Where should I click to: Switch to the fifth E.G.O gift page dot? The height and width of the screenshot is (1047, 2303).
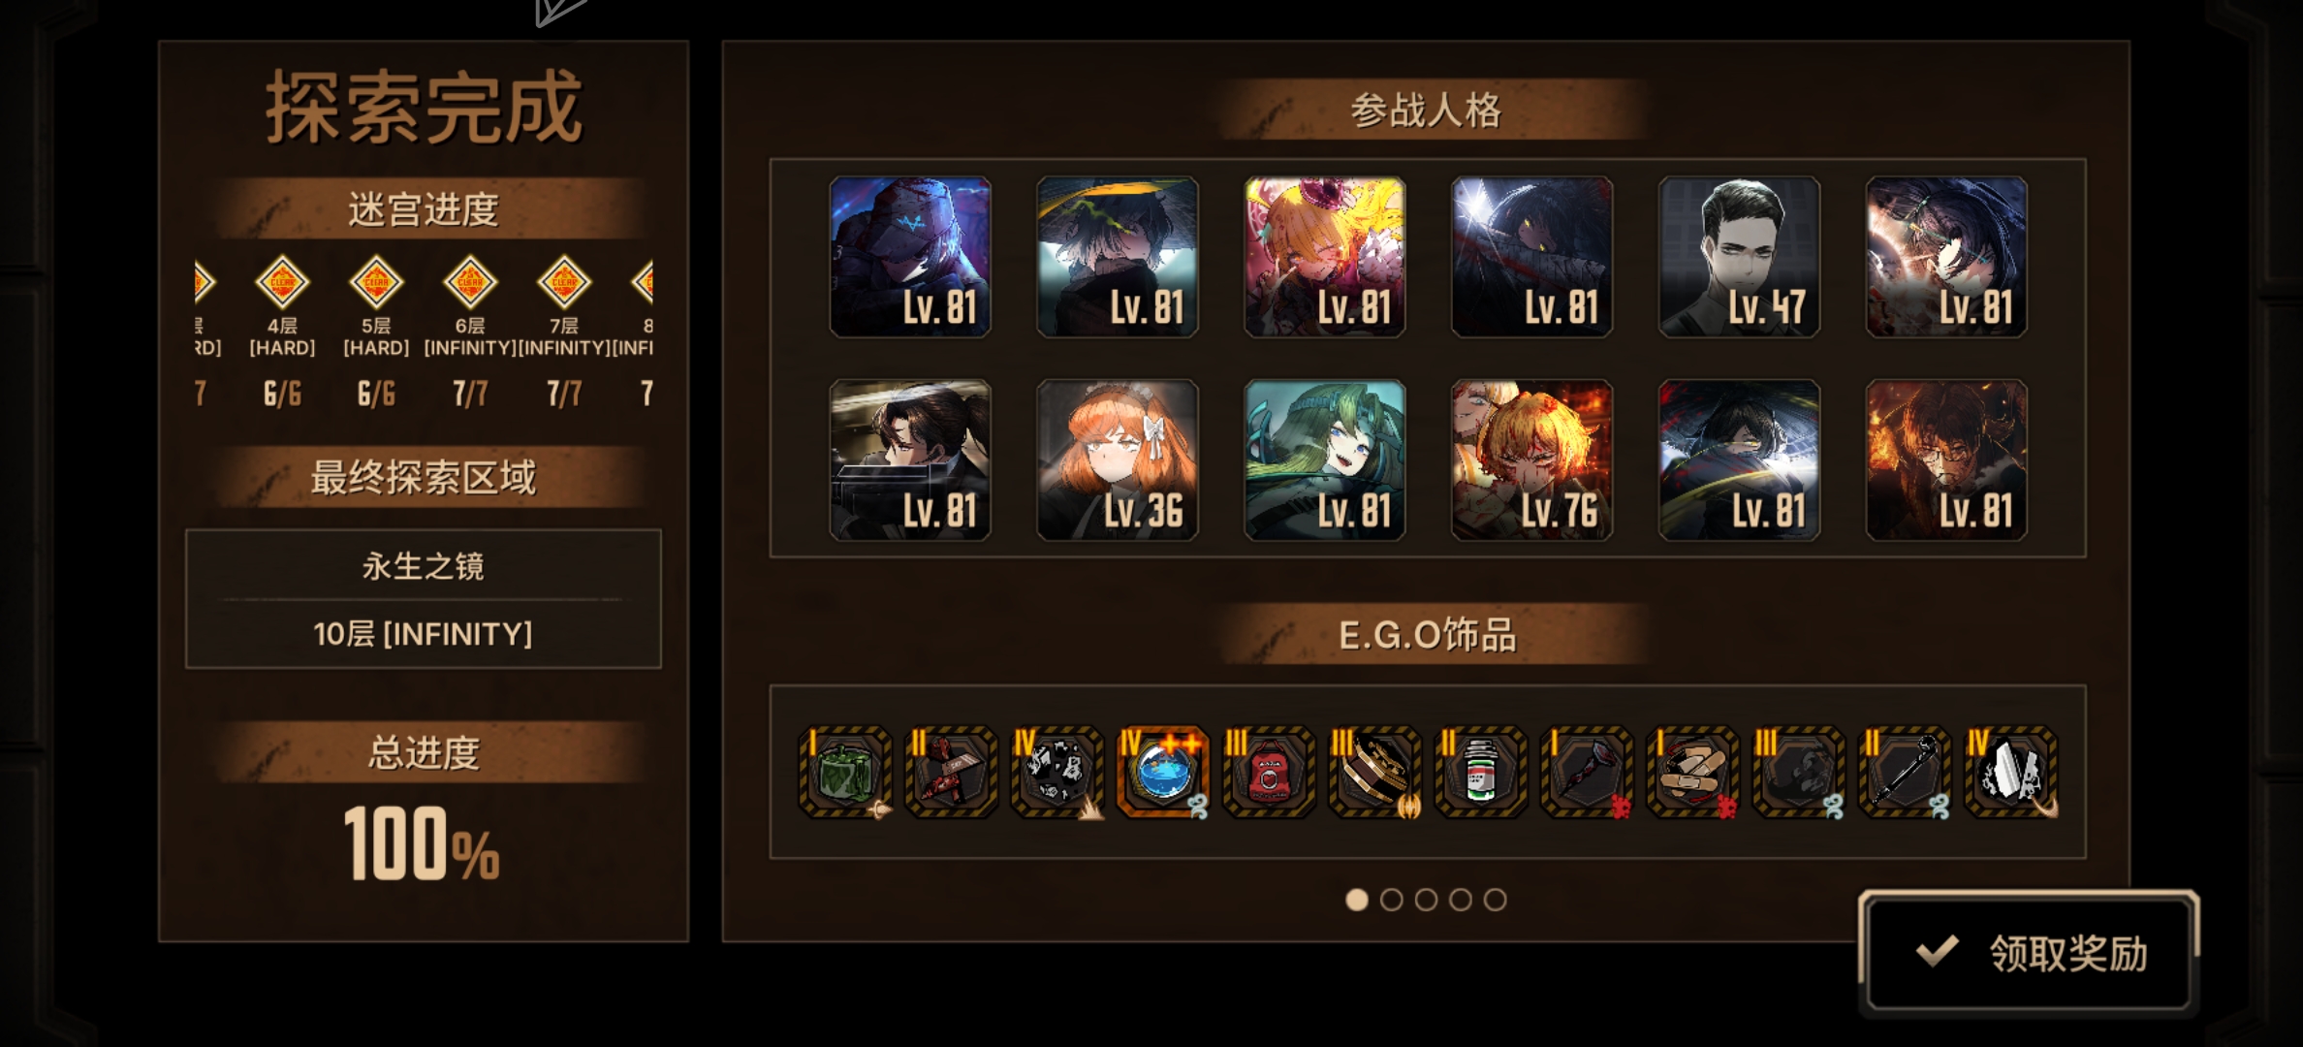[1496, 900]
